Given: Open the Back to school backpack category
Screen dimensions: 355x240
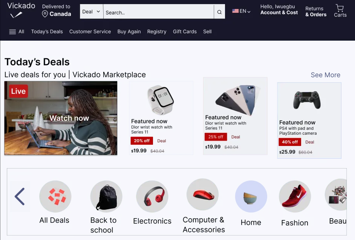Looking at the screenshot, I should coord(106,196).
